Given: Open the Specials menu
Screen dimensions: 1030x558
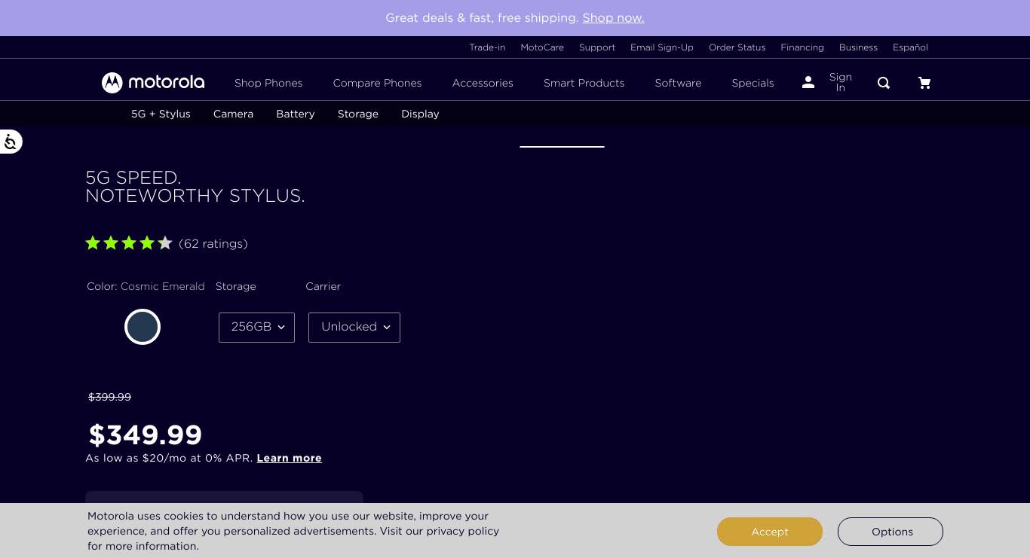Looking at the screenshot, I should coord(753,83).
